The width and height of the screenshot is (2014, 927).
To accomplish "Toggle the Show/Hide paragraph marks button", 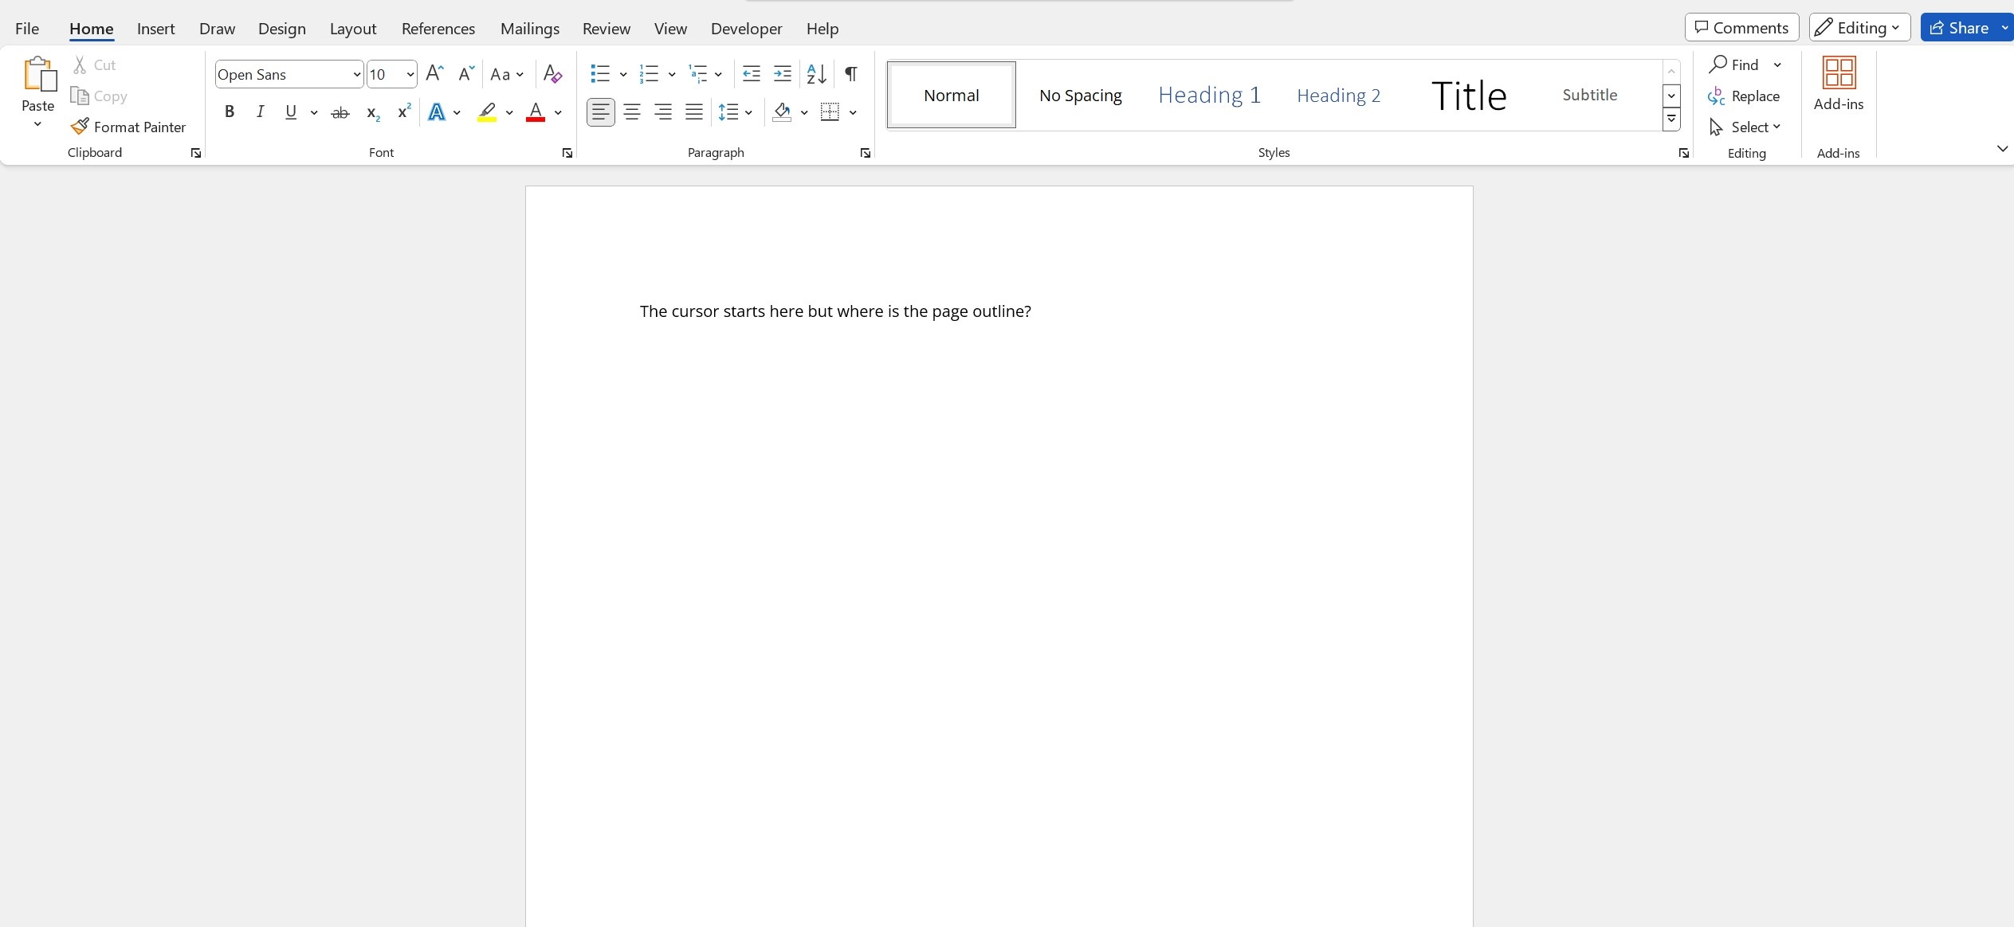I will [x=851, y=74].
